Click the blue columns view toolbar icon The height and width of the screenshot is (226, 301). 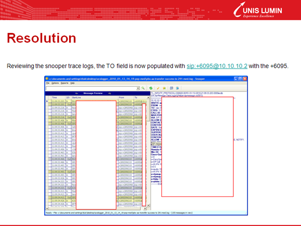(172, 88)
